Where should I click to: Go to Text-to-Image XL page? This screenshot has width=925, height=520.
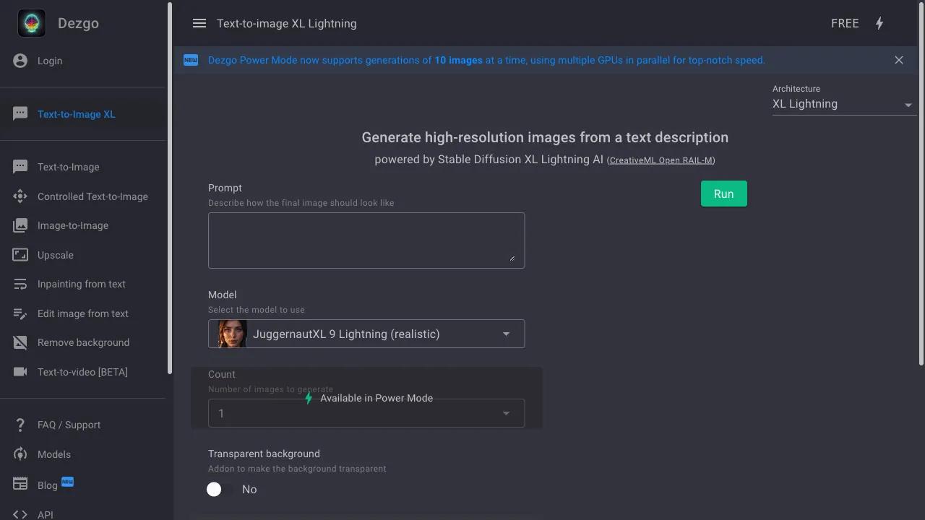tap(77, 114)
